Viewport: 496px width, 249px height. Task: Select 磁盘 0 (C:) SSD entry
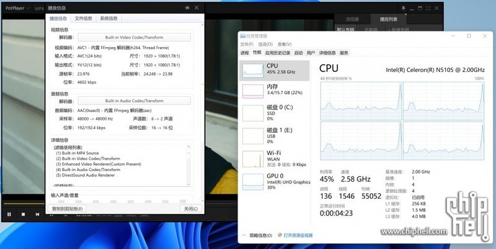pos(274,113)
